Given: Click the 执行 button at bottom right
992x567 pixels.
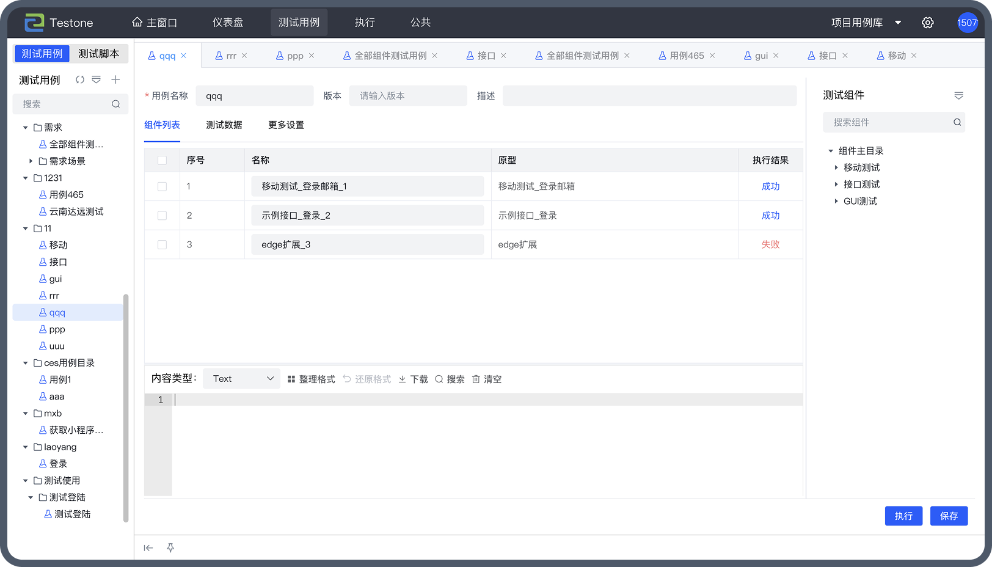Looking at the screenshot, I should pos(903,516).
